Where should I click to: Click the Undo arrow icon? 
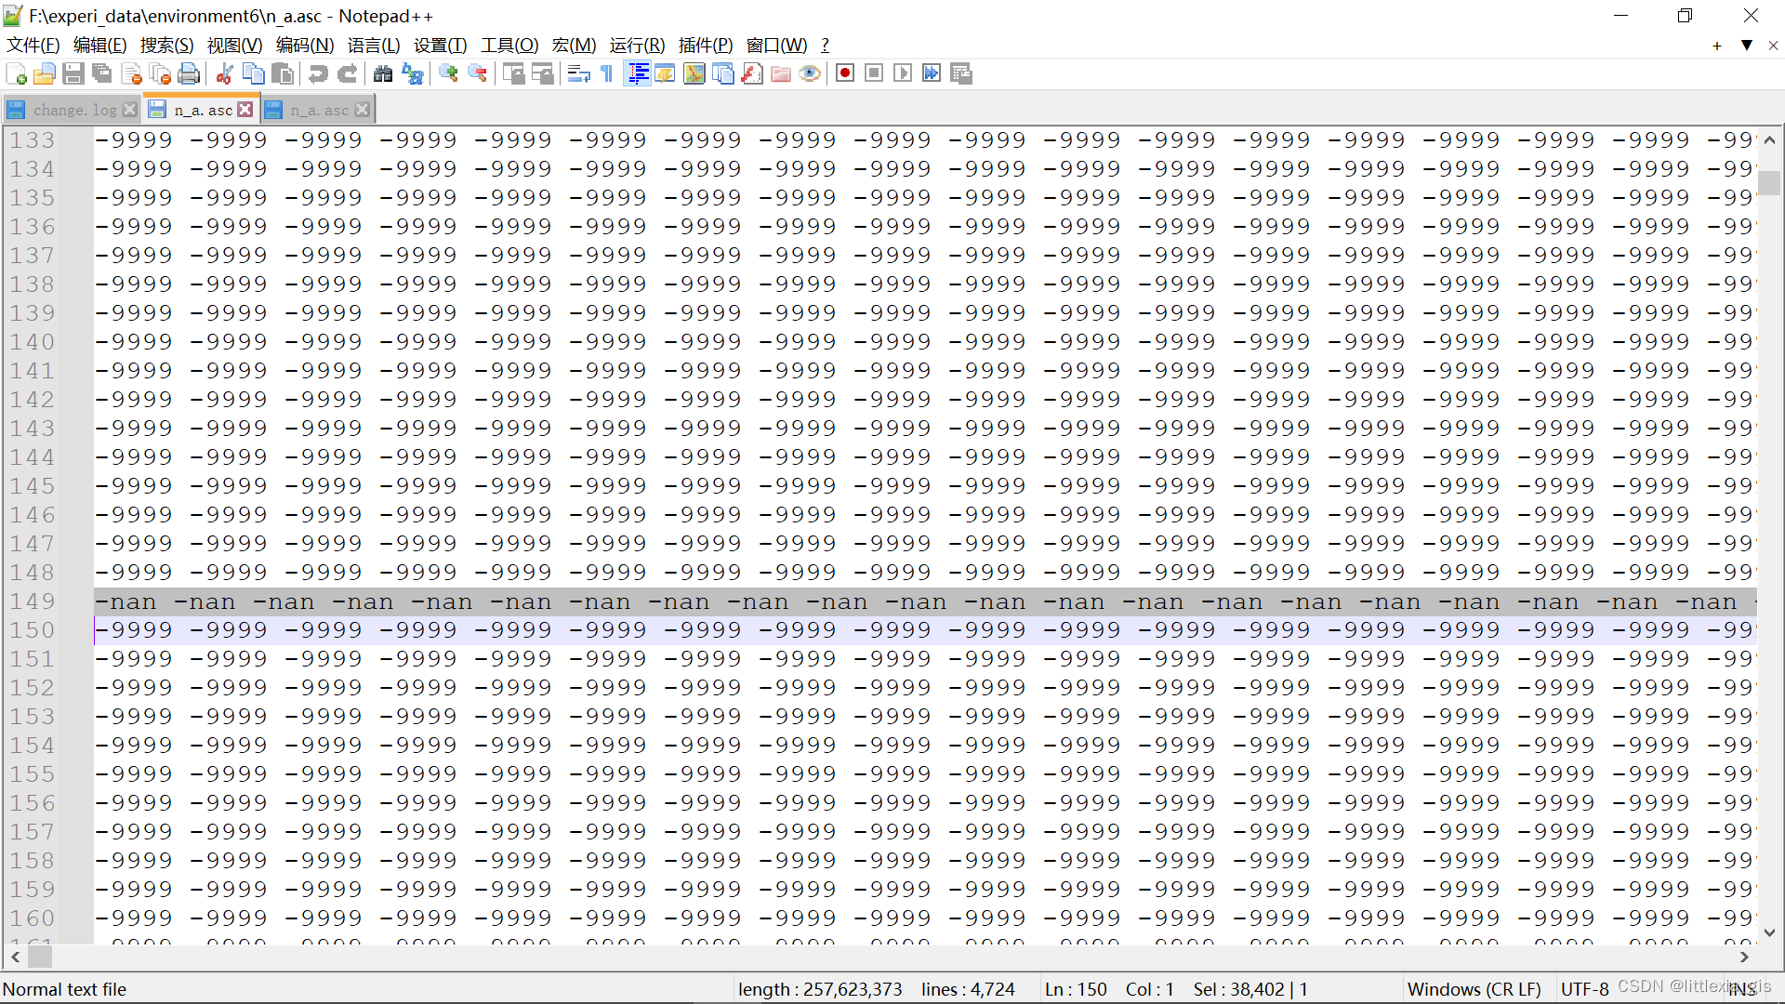coord(318,73)
